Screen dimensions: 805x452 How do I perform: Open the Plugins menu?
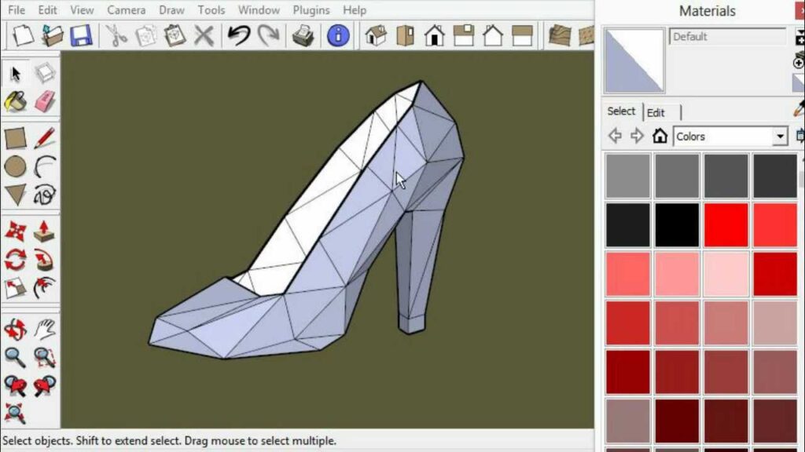coord(311,10)
